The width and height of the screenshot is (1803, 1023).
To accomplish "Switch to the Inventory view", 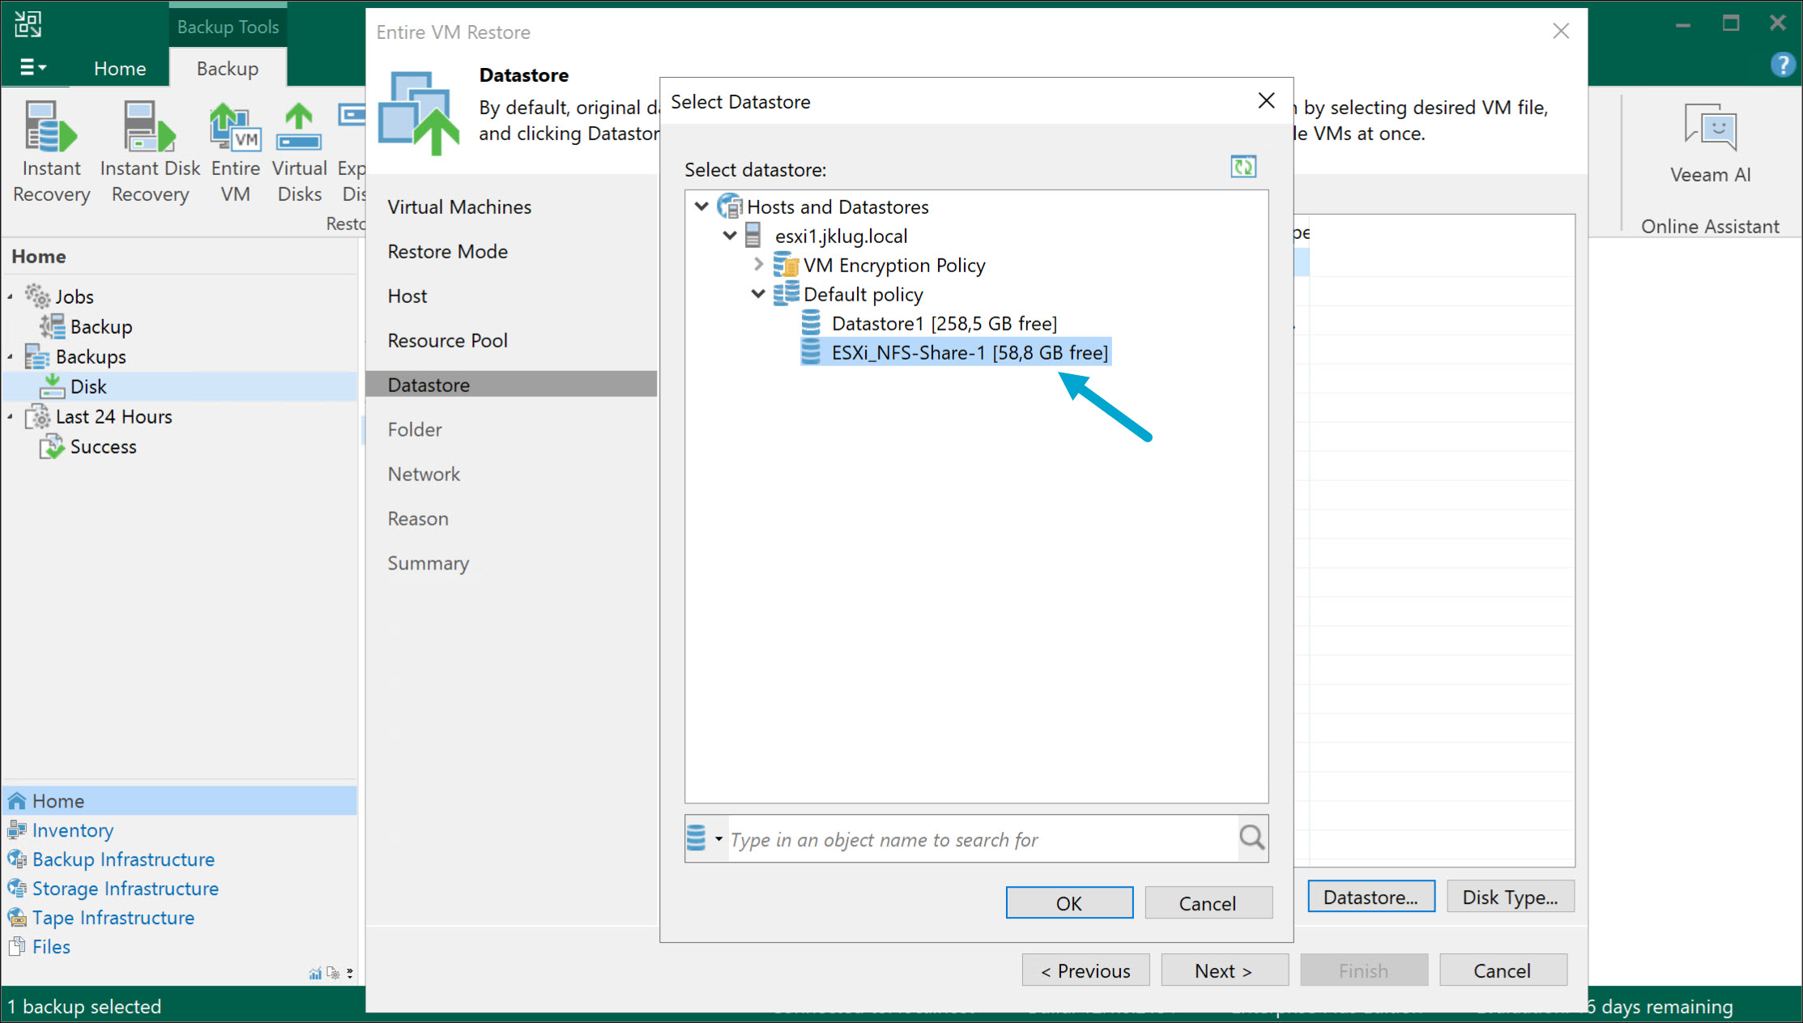I will [x=71, y=829].
